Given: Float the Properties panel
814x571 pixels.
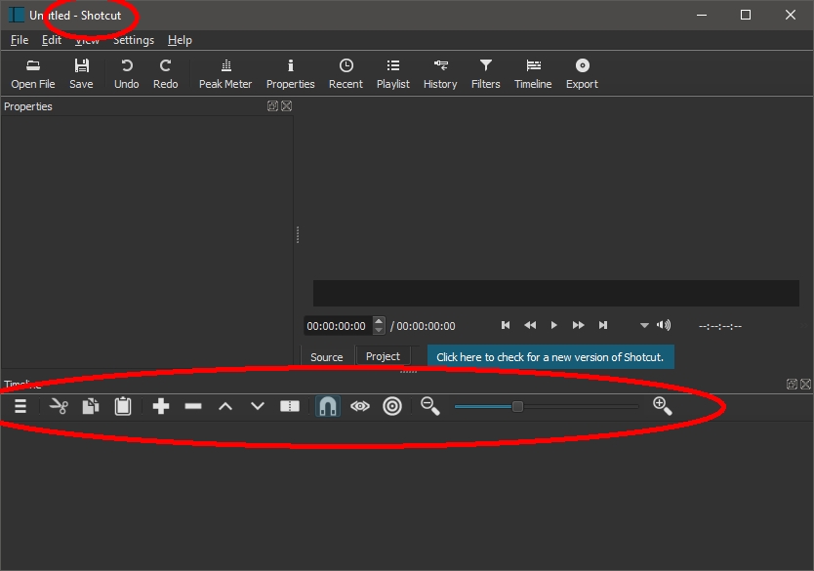Looking at the screenshot, I should pyautogui.click(x=272, y=105).
